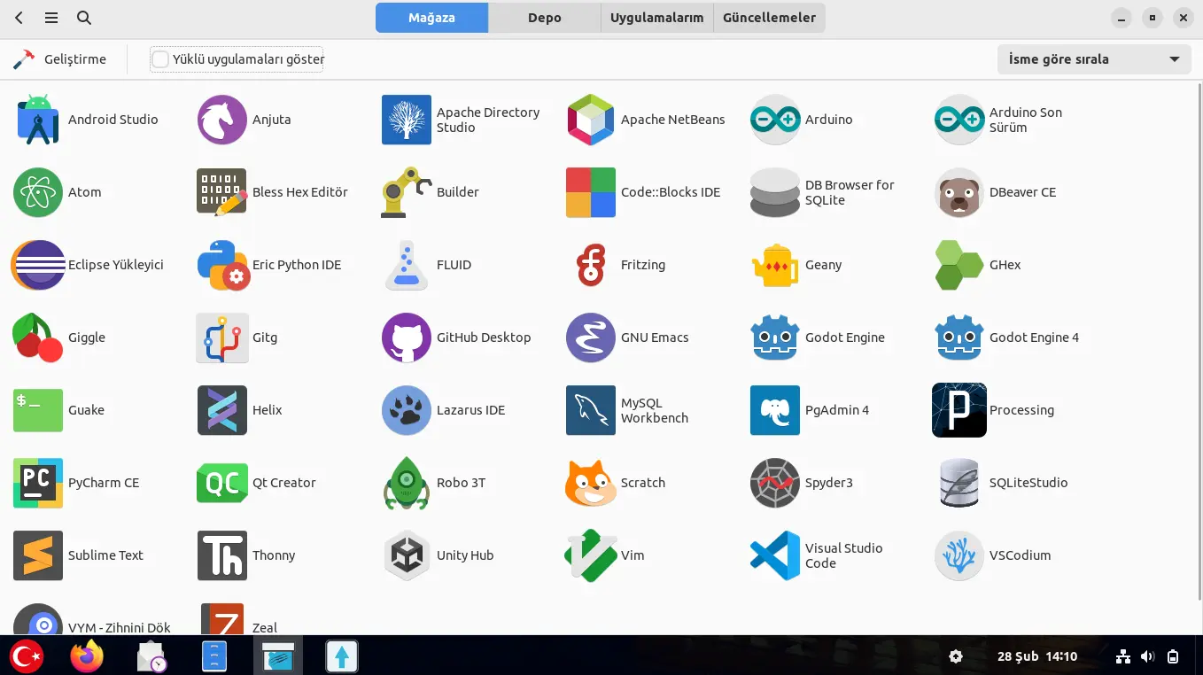Expand the İsme göre sırala dropdown

[x=1094, y=59]
